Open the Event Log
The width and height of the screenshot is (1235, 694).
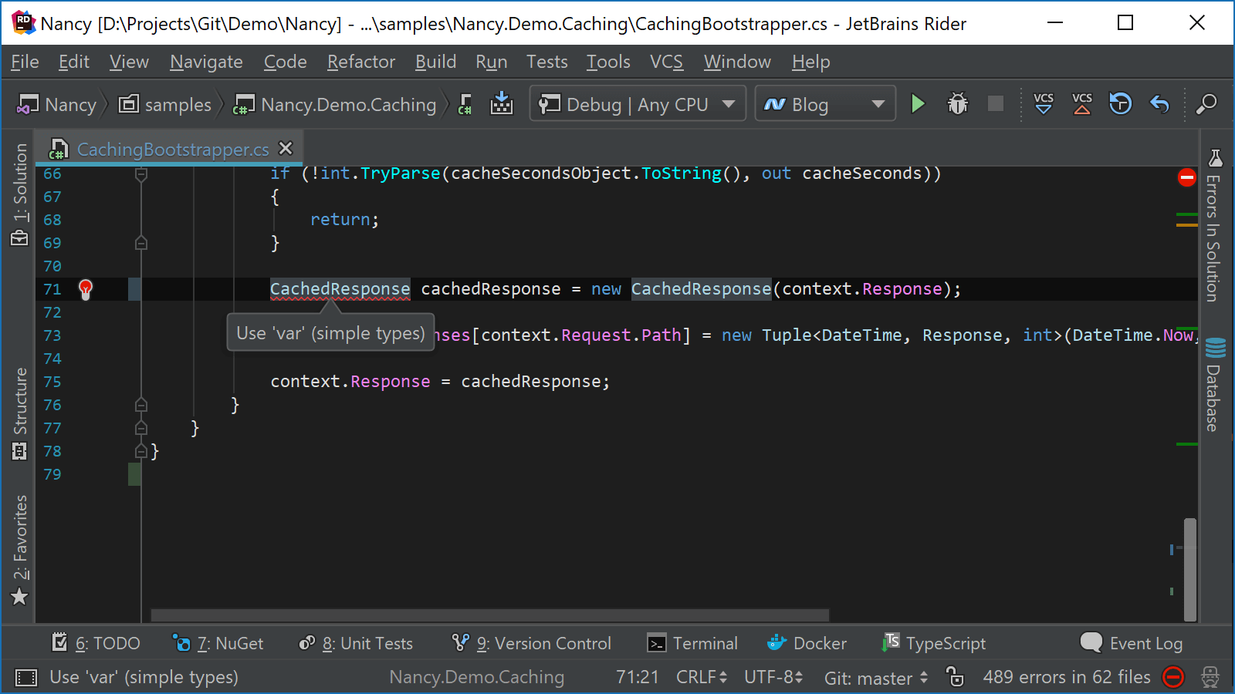[x=1132, y=643]
